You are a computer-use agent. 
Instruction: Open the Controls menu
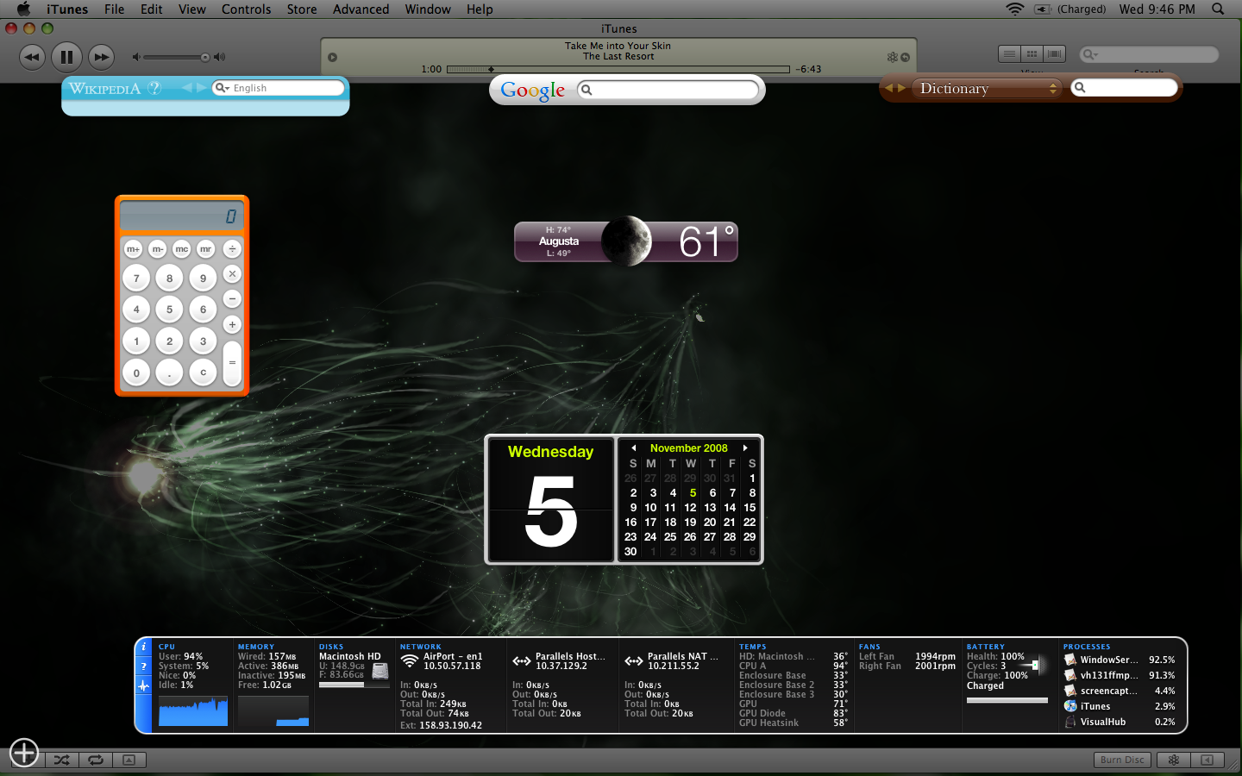(246, 9)
